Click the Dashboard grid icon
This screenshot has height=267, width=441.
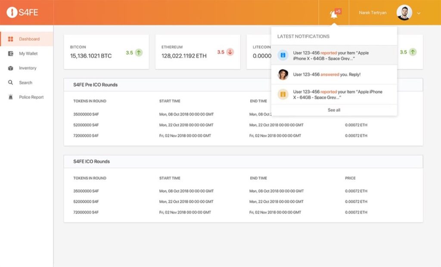coord(11,39)
